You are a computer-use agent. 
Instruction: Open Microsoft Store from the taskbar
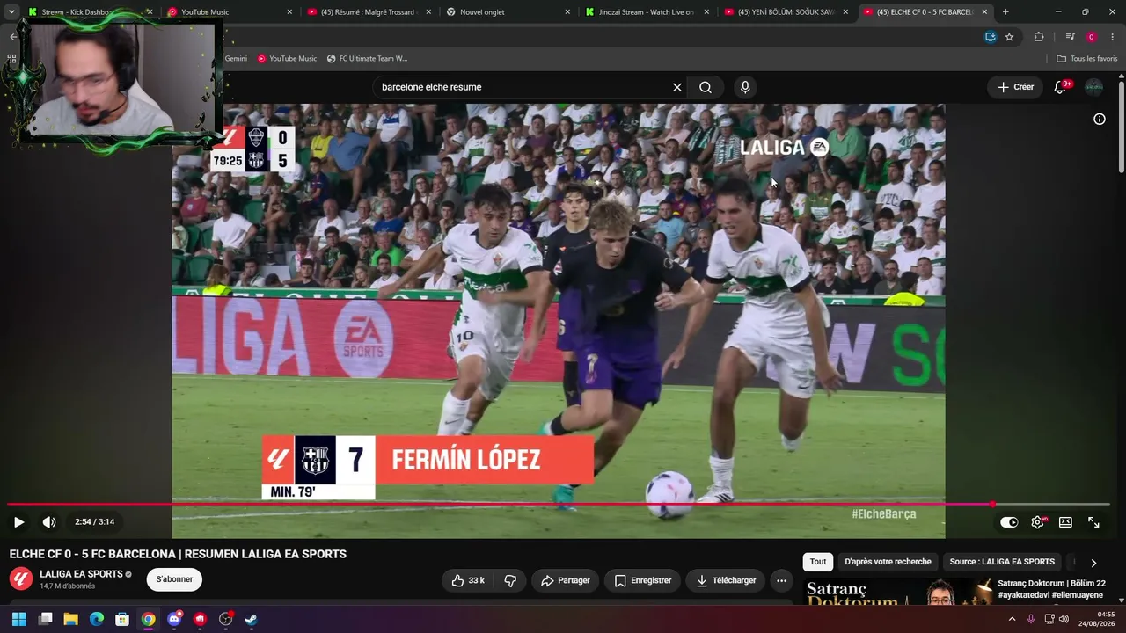tap(122, 619)
